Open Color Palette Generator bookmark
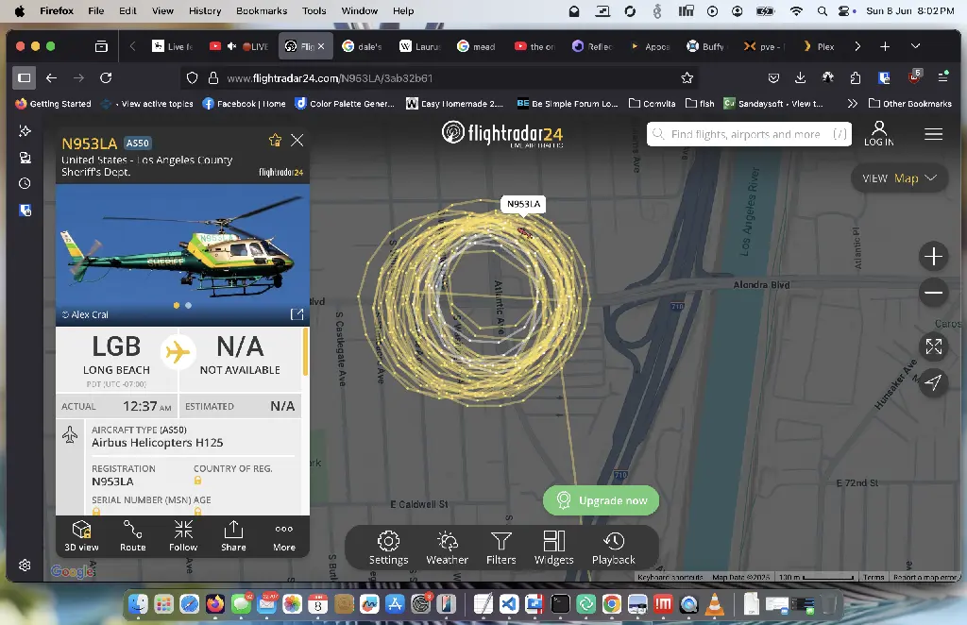Image resolution: width=967 pixels, height=625 pixels. point(345,104)
